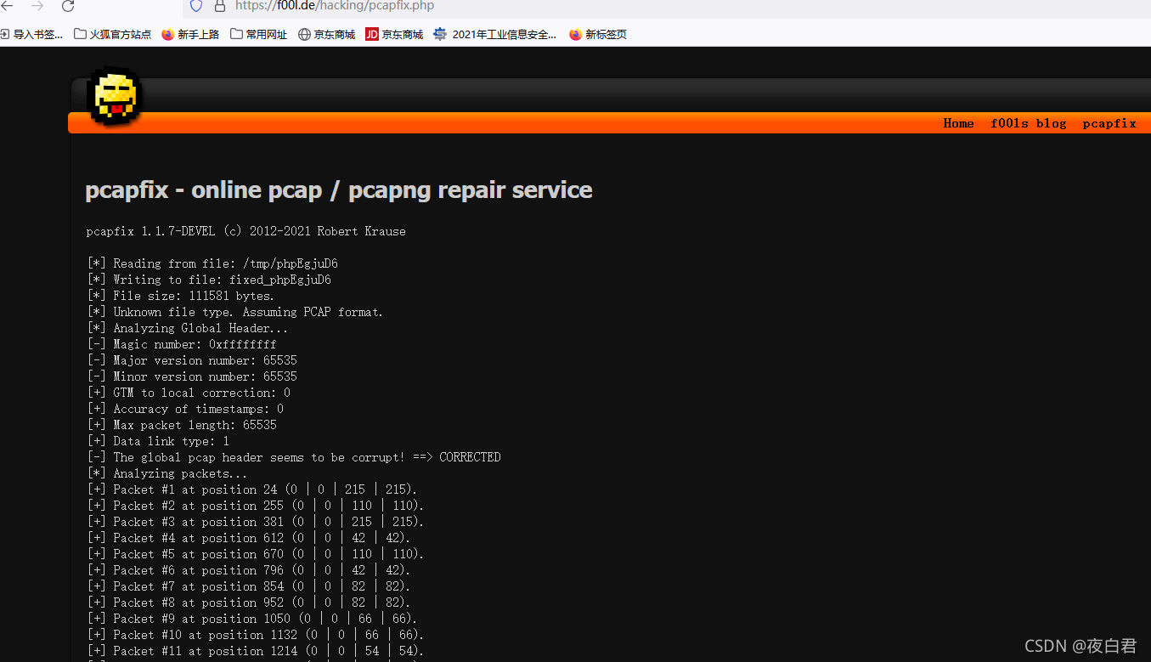
Task: Click the 'Packet #9 at position 1050' line
Action: coord(252,619)
